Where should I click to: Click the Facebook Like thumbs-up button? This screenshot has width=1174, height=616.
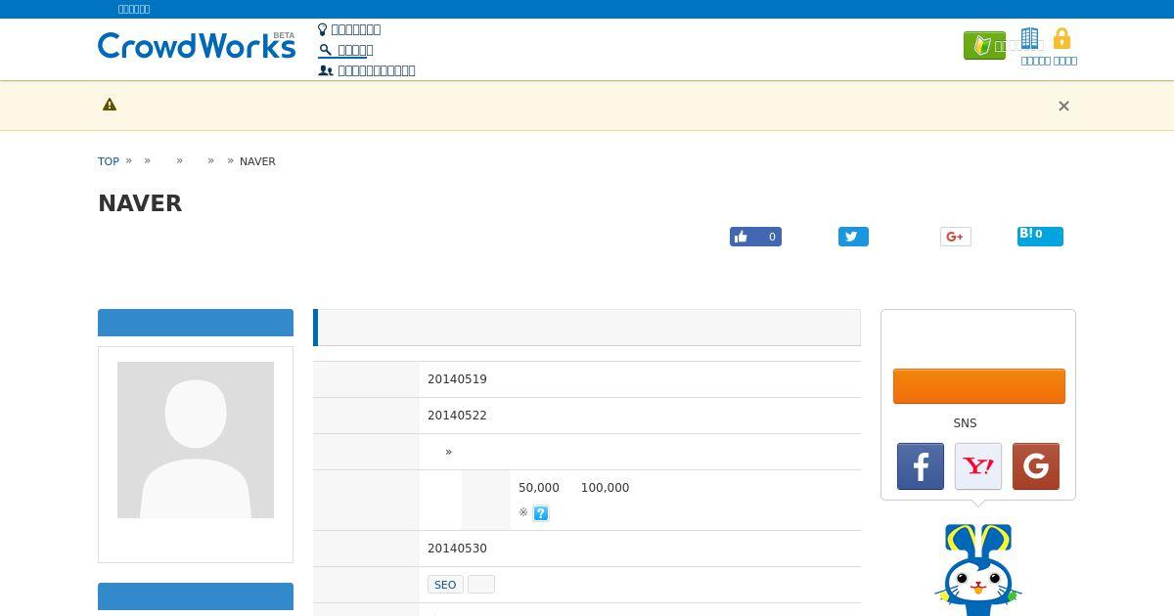click(755, 237)
